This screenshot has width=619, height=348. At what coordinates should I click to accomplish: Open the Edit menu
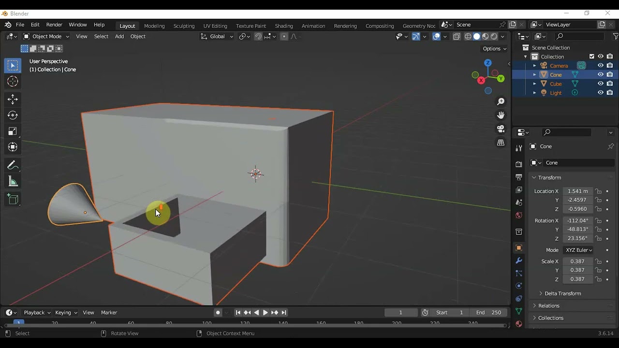[x=35, y=25]
